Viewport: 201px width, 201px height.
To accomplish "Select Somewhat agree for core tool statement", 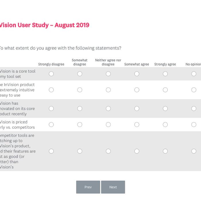I will [x=137, y=74].
